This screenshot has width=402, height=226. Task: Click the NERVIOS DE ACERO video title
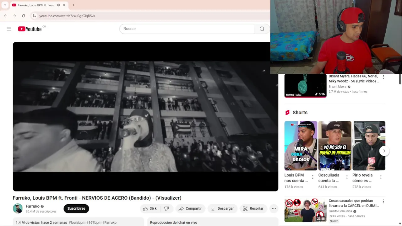coord(97,198)
